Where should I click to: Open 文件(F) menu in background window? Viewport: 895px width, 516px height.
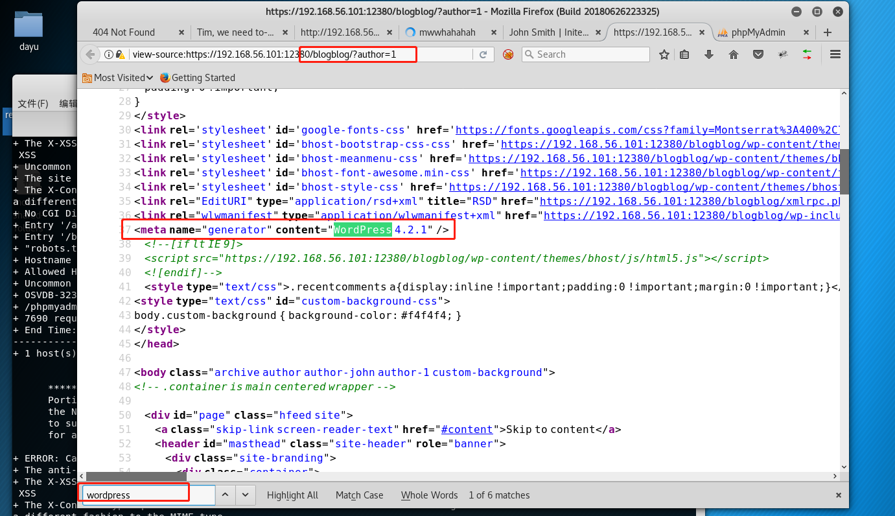tap(32, 104)
